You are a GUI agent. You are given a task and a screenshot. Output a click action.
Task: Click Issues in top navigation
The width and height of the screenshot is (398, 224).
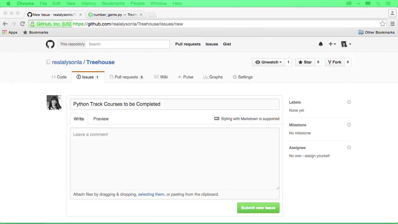coord(212,44)
